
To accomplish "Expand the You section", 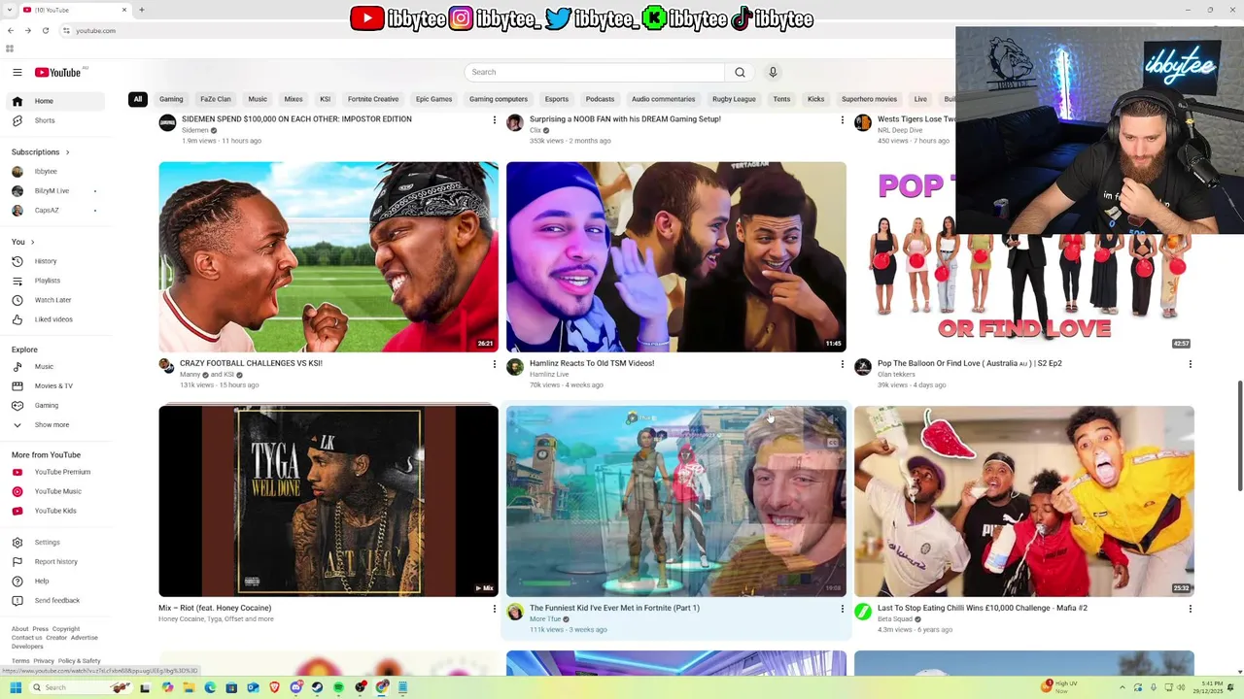I will (x=23, y=242).
